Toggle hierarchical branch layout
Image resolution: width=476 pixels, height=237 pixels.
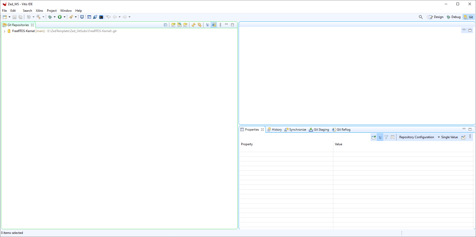pos(208,25)
